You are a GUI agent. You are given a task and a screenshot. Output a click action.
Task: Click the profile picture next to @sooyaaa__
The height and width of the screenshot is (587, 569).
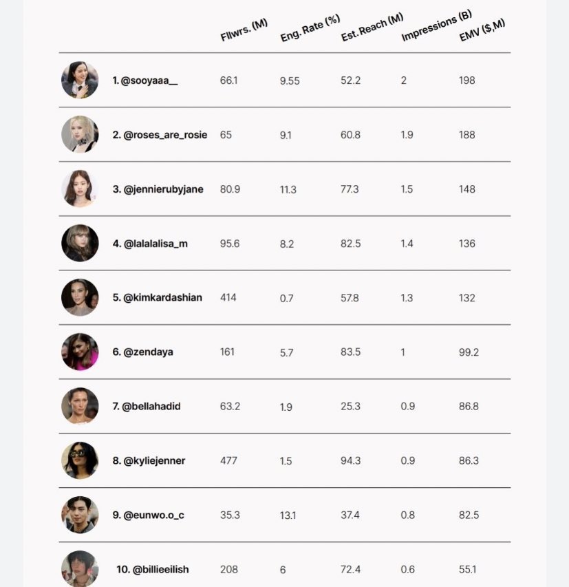80,80
